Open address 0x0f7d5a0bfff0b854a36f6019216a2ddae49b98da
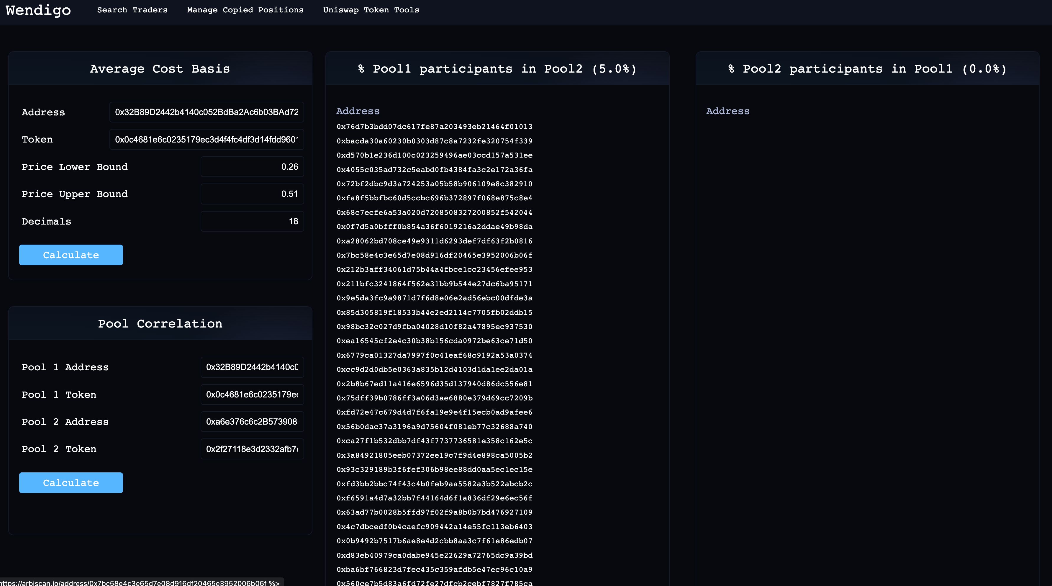The image size is (1052, 586). click(x=435, y=227)
